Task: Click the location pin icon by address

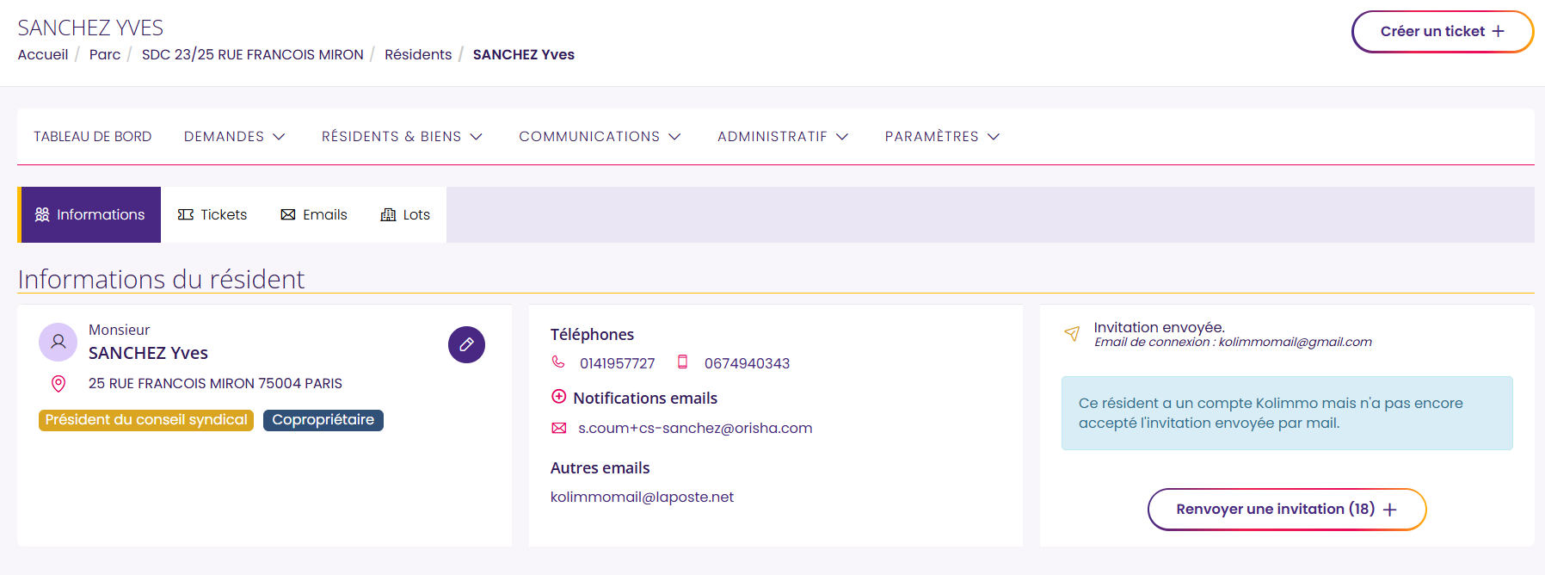Action: [x=58, y=384]
